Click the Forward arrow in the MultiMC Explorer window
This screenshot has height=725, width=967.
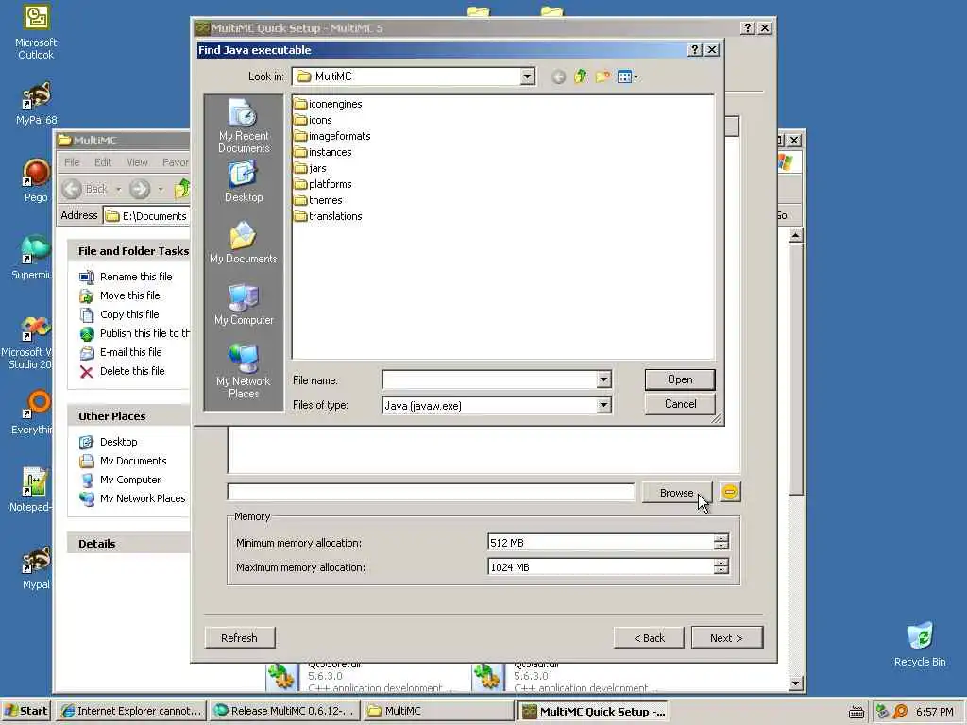click(x=140, y=189)
